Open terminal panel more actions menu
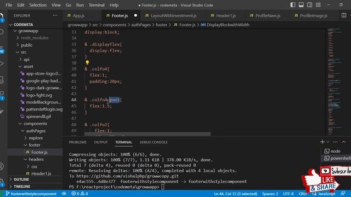Viewport: 351px width, 197px height. click(335, 142)
